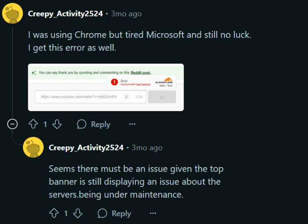Upvote the first Creepy_Activity2524 comment
Screen dimensions: 308x224
(33, 124)
